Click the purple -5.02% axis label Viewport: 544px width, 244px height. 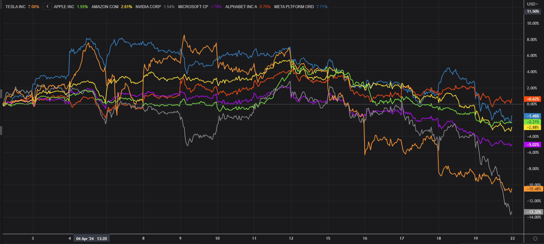(533, 145)
